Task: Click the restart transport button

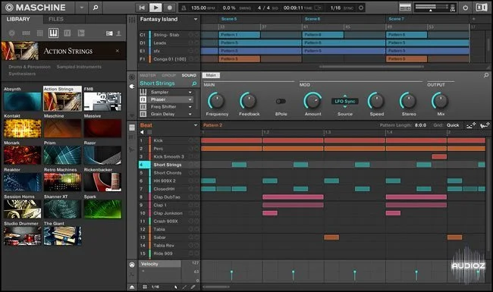Action: tap(142, 8)
